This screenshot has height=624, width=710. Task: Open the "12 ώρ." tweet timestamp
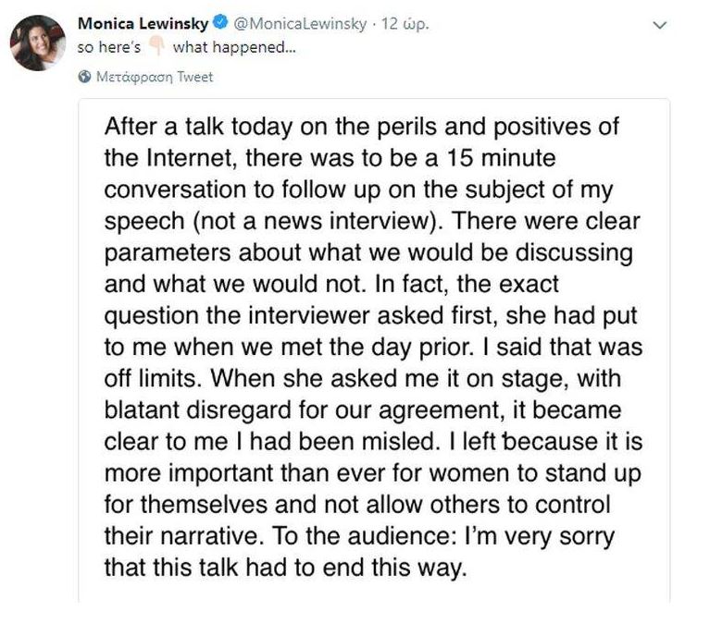coord(405,23)
